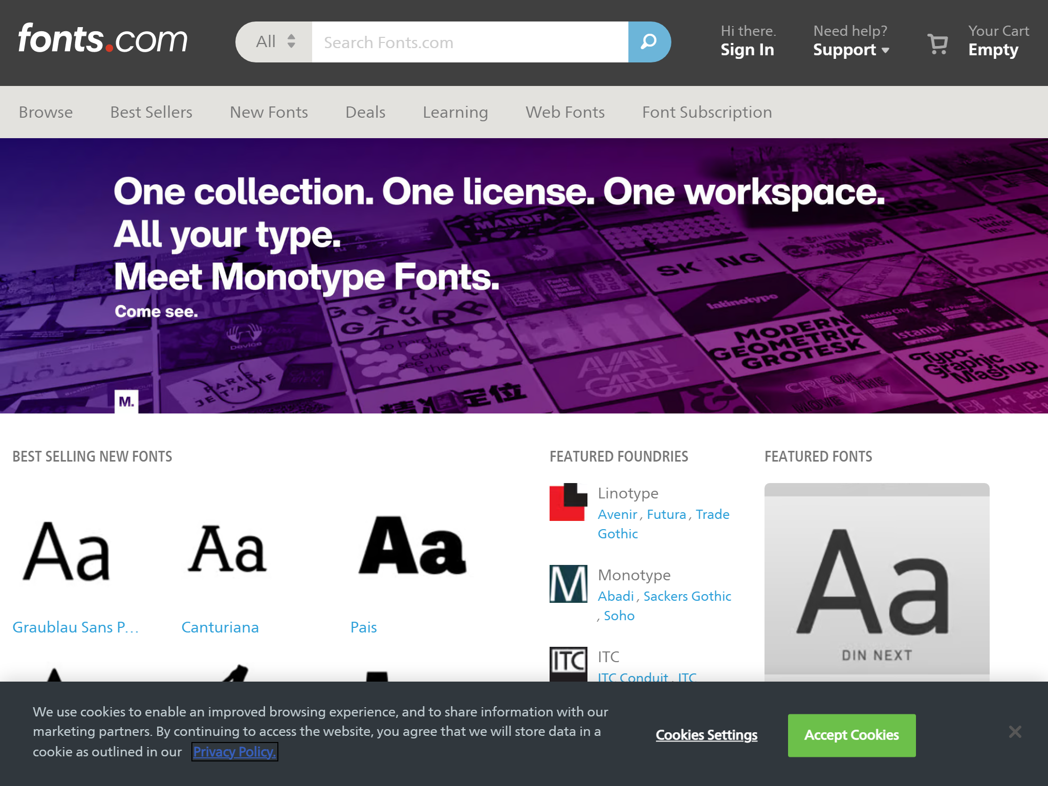The image size is (1048, 786).
Task: Go to Font Subscription
Action: 707,112
